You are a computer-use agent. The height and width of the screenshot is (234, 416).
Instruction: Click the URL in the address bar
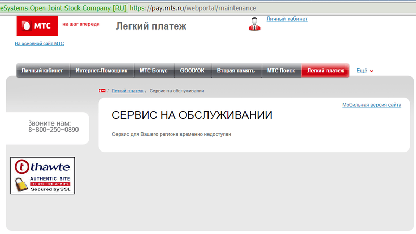[x=193, y=8]
